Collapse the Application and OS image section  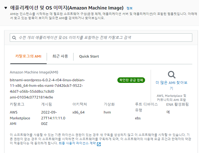point(6,8)
